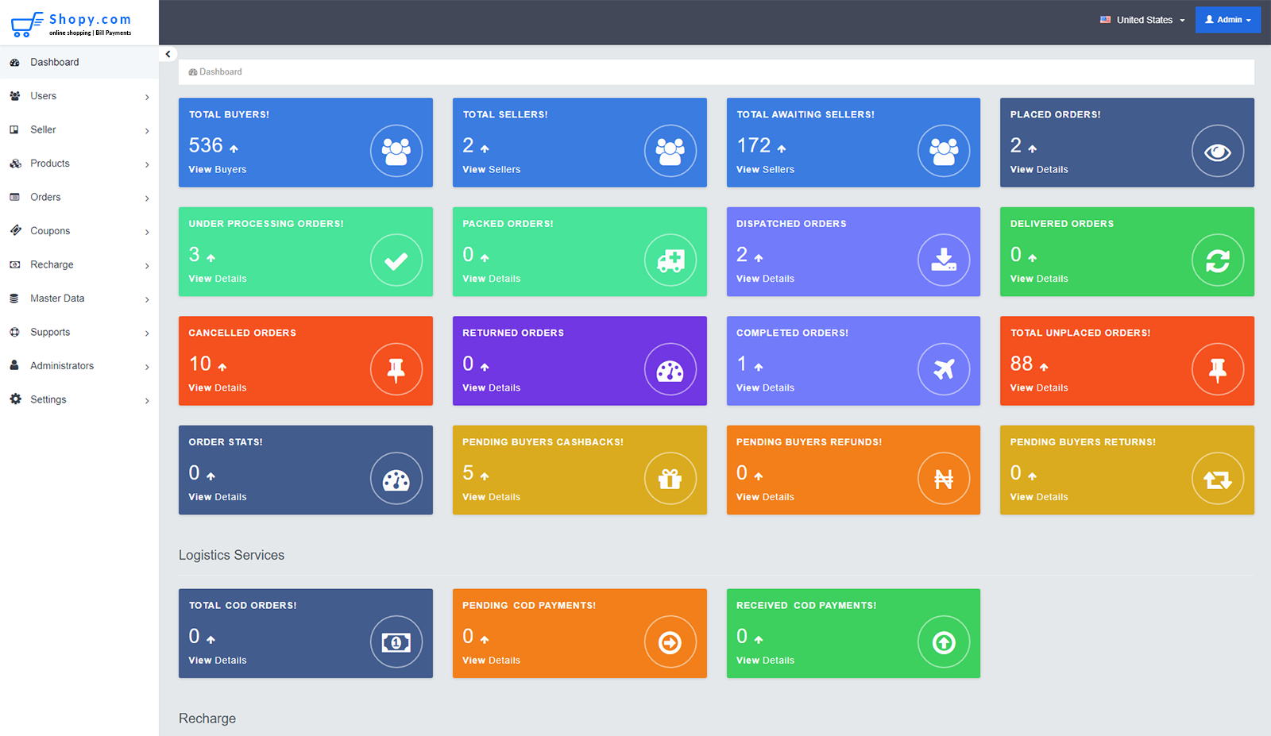Open the Admin user dropdown
The height and width of the screenshot is (736, 1271).
[1228, 20]
